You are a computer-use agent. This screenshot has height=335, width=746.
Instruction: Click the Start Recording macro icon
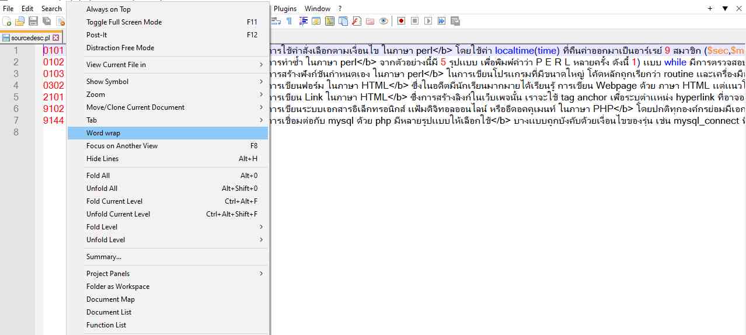[401, 21]
